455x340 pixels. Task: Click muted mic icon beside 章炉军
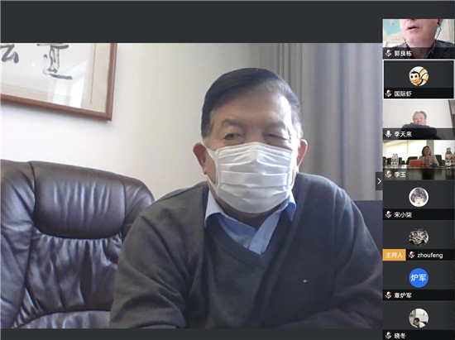point(388,295)
